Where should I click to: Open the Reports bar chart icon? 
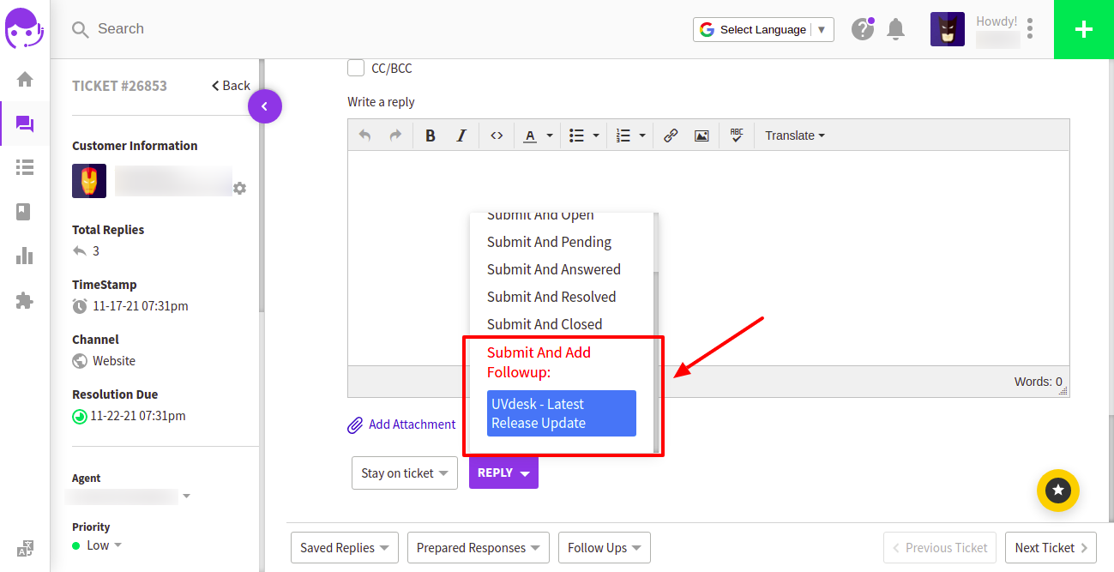[x=25, y=256]
